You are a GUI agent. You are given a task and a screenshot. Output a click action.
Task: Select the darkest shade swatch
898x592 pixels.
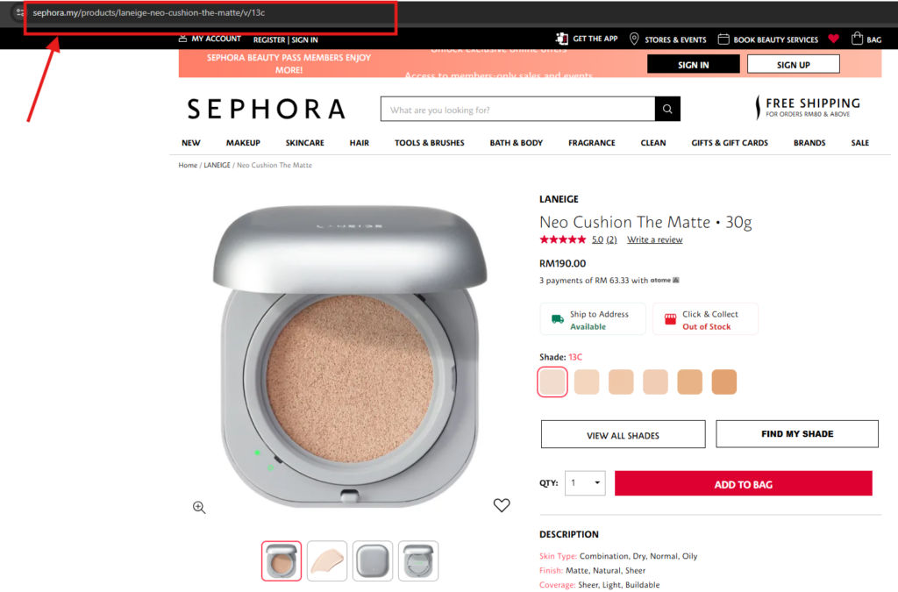tap(723, 382)
